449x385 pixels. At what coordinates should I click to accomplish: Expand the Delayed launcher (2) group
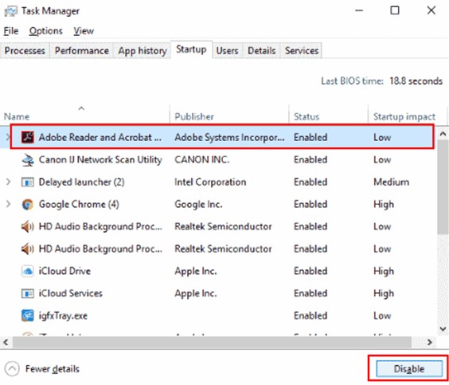[8, 182]
